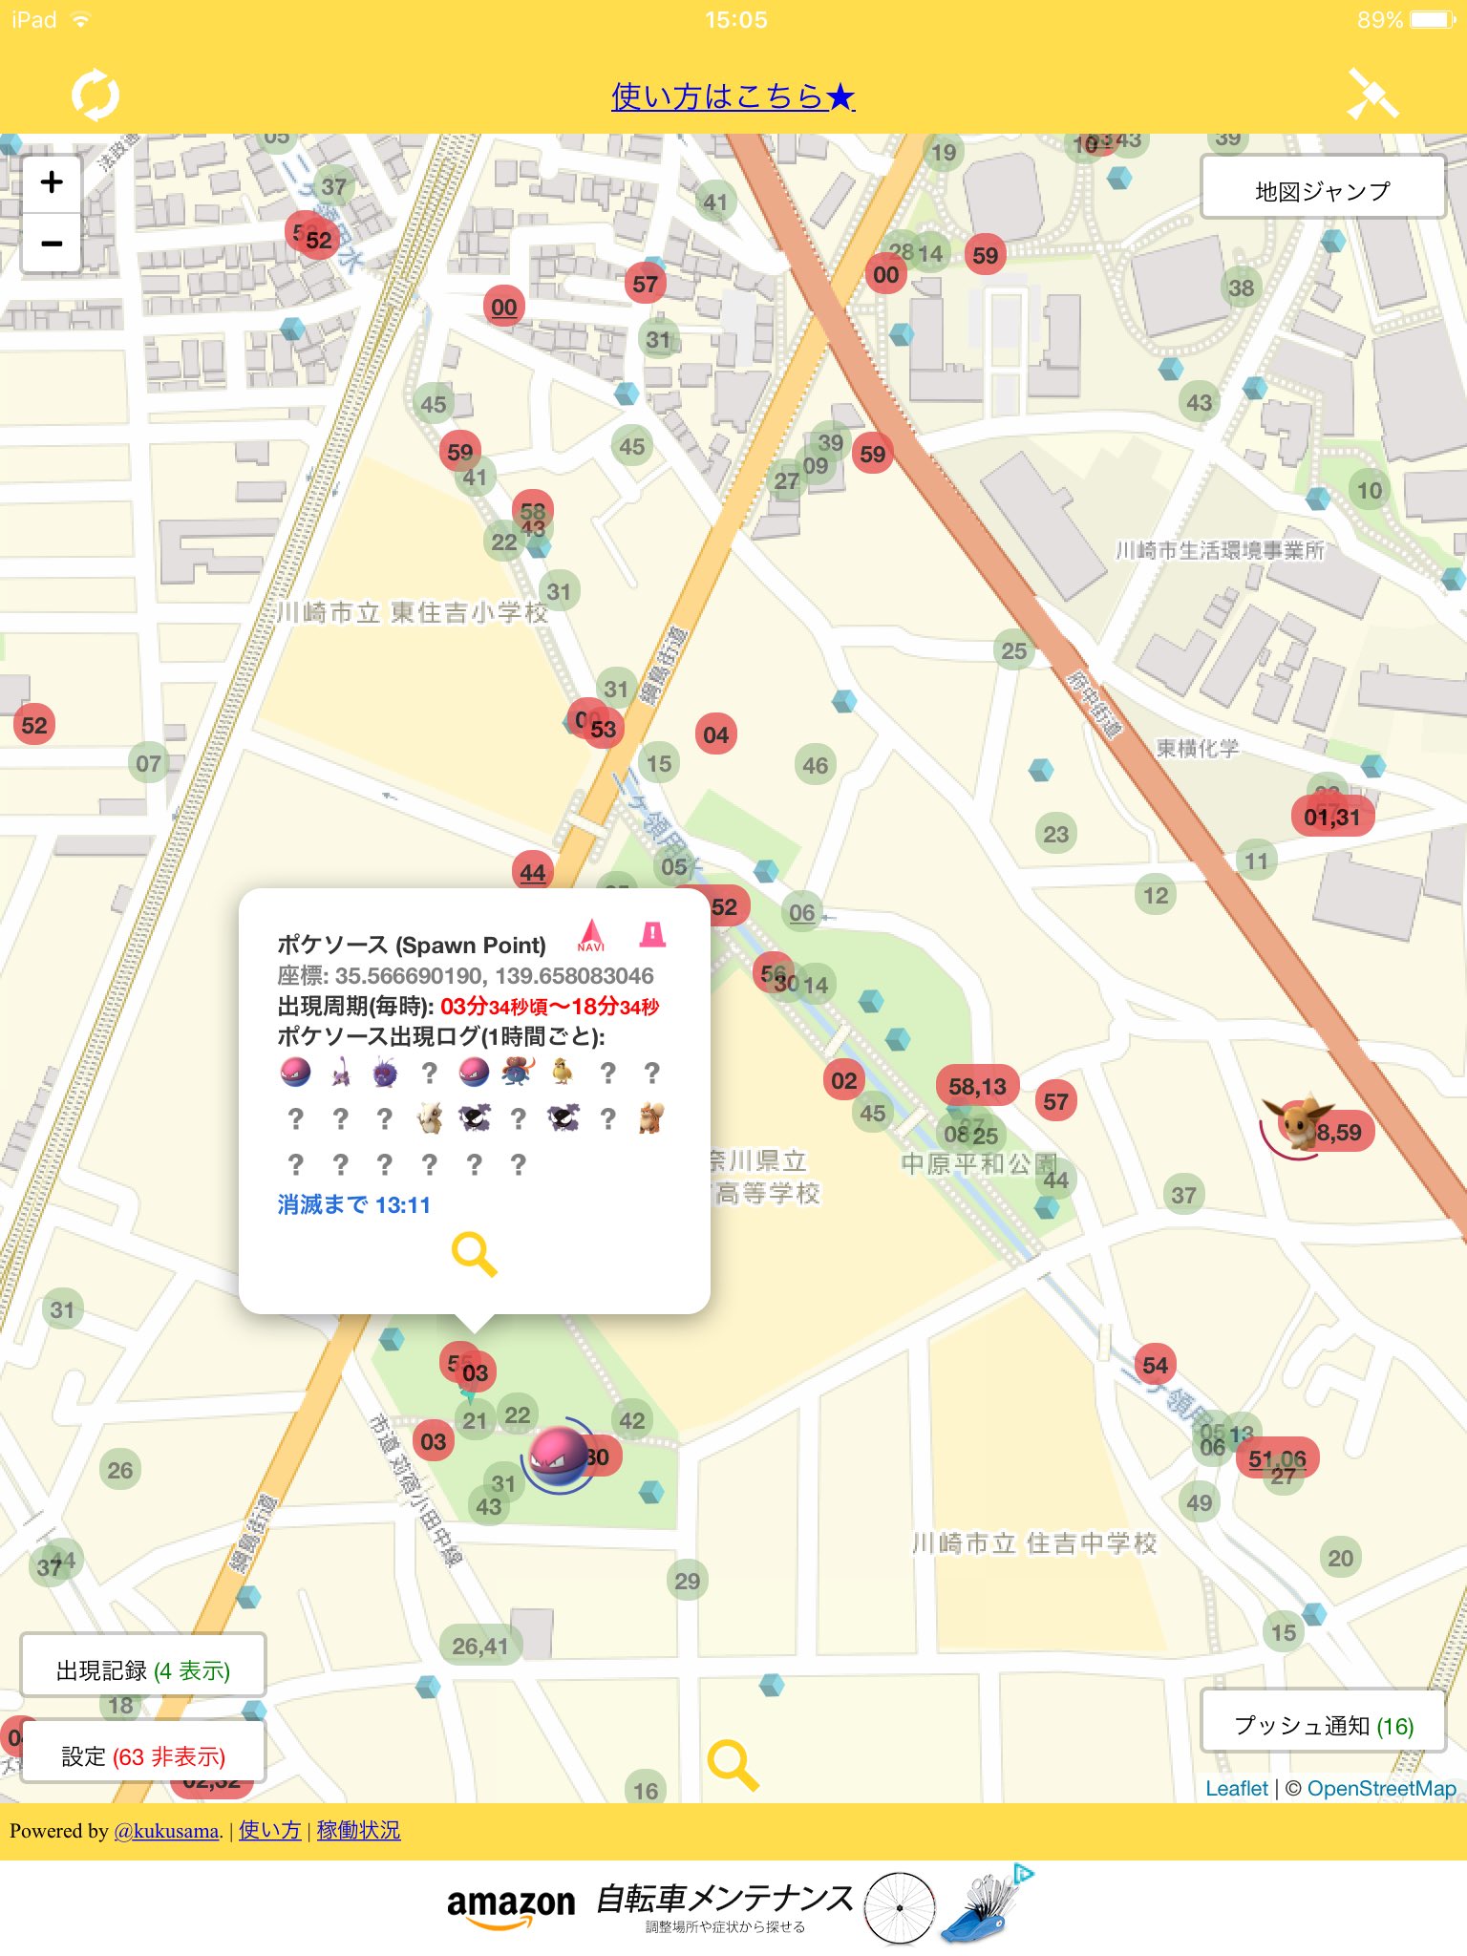Zoom in the map with plus button

pos(52,181)
